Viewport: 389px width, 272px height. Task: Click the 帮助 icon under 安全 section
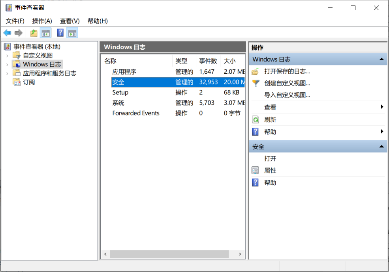pyautogui.click(x=255, y=183)
